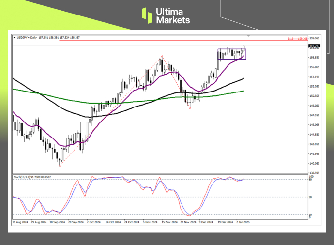Screen dimensions: 334x245
Task: Click the 150.565 price axis label
Action: tap(315, 96)
